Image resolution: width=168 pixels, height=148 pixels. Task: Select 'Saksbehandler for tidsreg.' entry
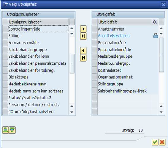point(38,70)
